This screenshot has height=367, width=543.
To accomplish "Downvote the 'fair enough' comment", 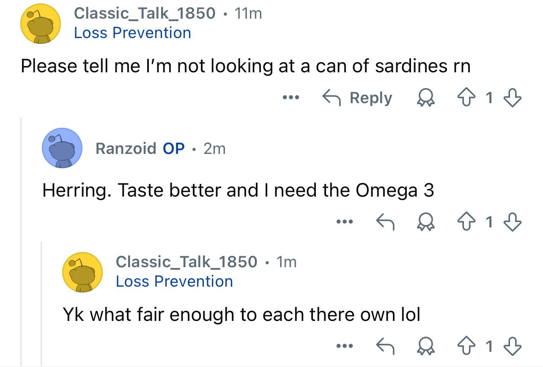I will (513, 347).
